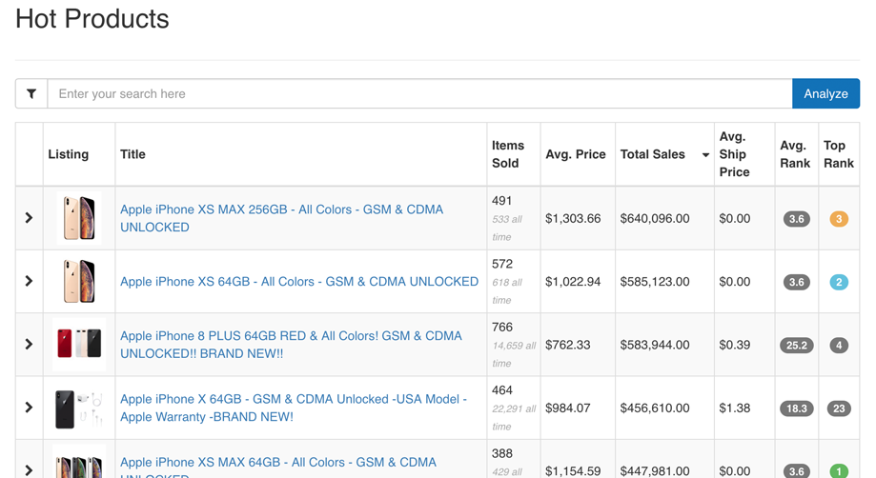Open red iPhone 8 PLUS listing thumbnail
This screenshot has width=876, height=478.
[x=79, y=345]
